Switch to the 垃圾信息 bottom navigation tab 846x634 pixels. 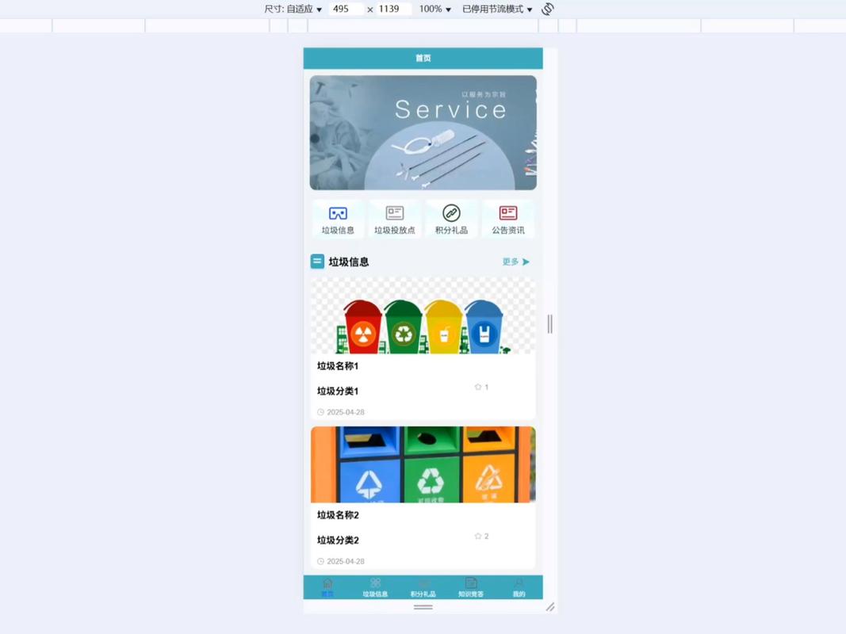click(x=375, y=587)
